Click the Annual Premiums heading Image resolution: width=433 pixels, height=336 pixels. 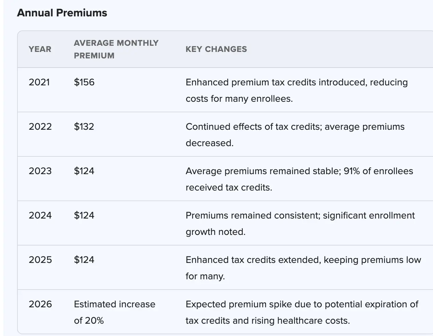click(x=62, y=13)
